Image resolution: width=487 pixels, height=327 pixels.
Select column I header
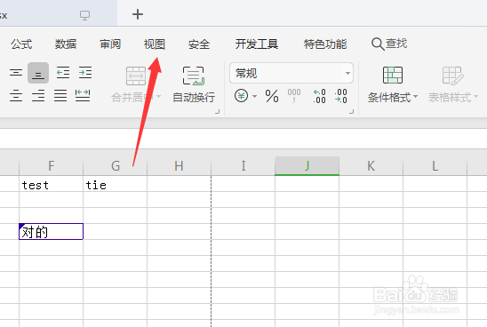244,166
